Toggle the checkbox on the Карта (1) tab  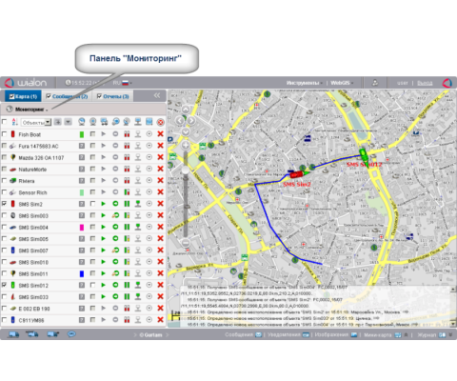(11, 96)
